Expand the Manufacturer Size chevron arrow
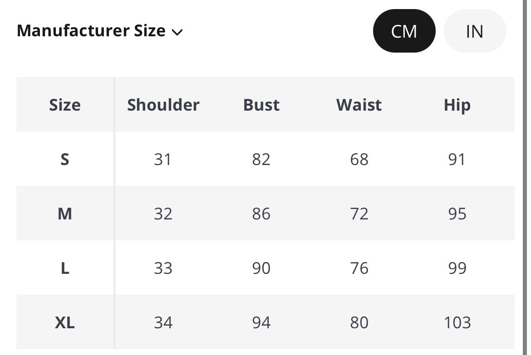The width and height of the screenshot is (531, 355). pos(177,32)
